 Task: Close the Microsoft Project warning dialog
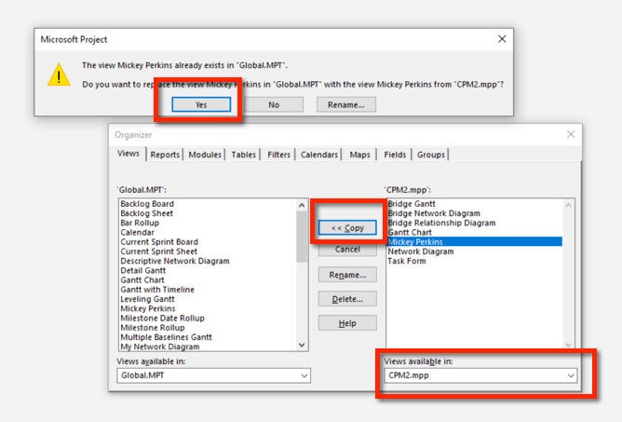502,39
